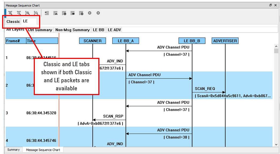The width and height of the screenshot is (280, 154).
Task: Click vertical zoom in icon
Action: coord(27,13)
